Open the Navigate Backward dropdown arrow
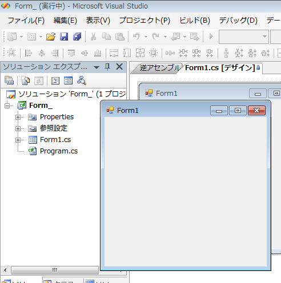 point(184,37)
